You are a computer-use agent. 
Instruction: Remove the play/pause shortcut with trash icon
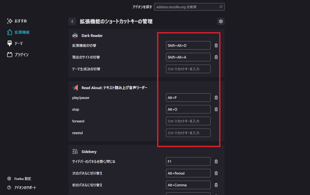coord(216,98)
